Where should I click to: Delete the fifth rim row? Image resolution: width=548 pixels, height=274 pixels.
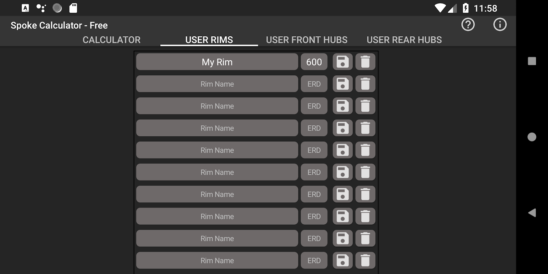coord(365,150)
